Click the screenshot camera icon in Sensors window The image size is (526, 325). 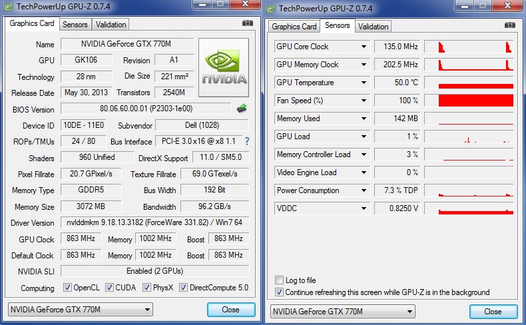(509, 25)
